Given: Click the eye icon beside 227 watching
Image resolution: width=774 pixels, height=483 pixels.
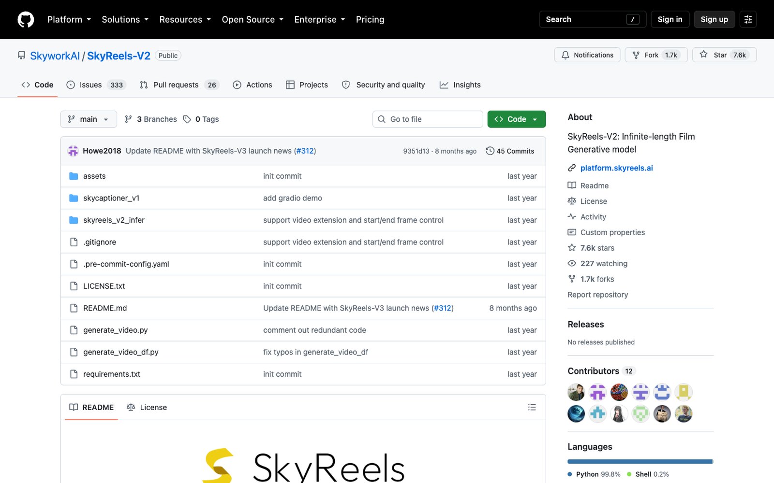Looking at the screenshot, I should [572, 263].
